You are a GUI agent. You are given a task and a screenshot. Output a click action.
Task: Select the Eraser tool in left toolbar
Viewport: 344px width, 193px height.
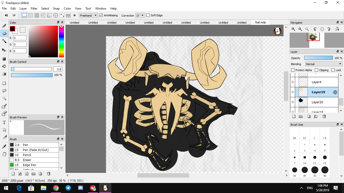pos(4,33)
